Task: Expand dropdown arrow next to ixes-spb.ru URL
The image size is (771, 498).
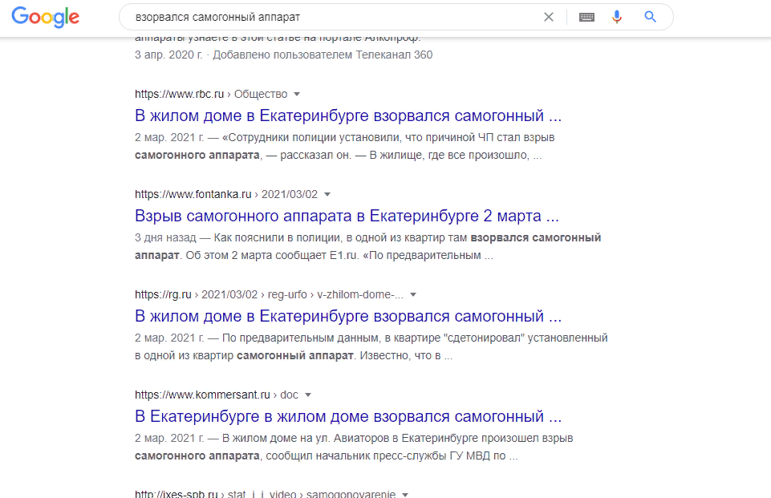Action: (x=405, y=495)
